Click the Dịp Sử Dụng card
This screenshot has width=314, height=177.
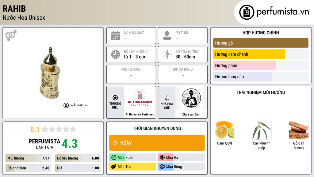tap(183, 74)
